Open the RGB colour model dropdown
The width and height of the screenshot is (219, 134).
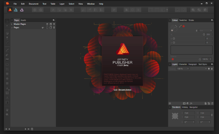click(x=206, y=31)
